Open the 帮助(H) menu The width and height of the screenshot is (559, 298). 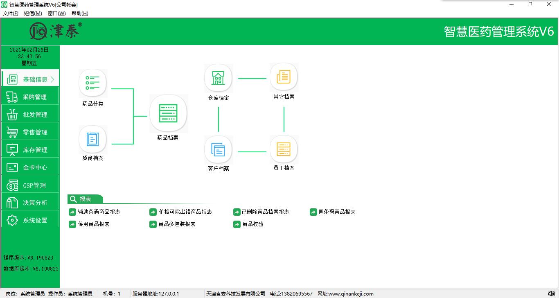pyautogui.click(x=80, y=14)
